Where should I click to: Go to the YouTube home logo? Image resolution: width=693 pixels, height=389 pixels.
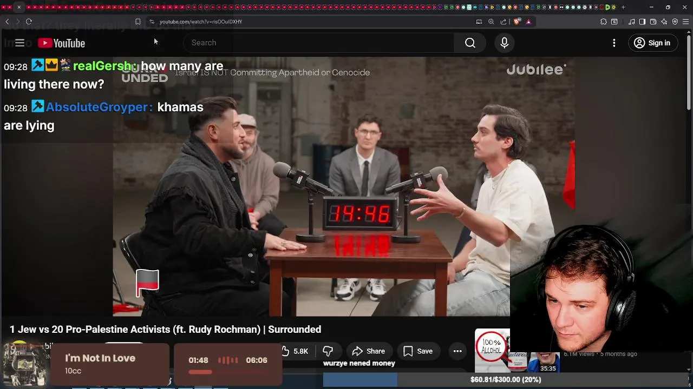61,43
